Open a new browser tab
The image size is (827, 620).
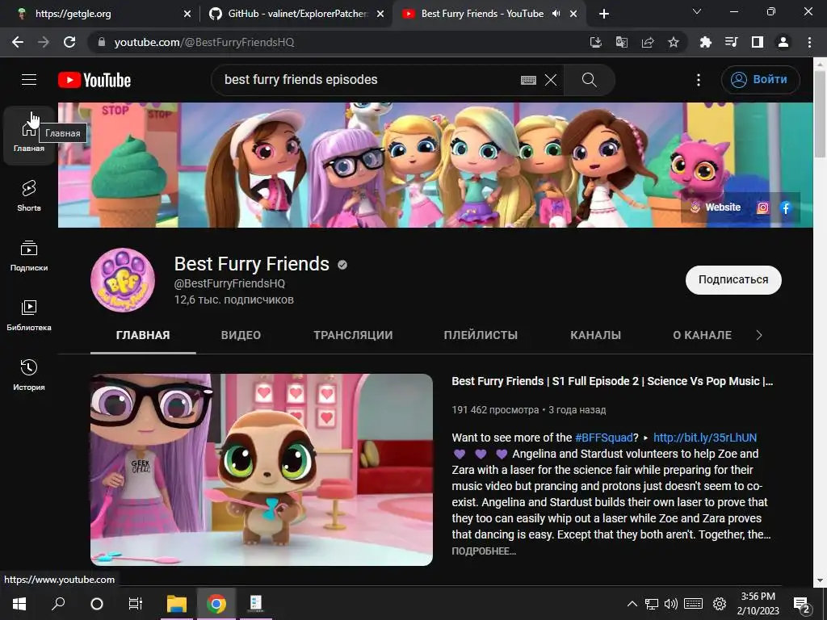coord(604,15)
